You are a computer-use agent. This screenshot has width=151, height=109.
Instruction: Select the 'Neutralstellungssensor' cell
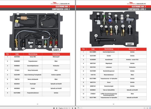pos(109,72)
